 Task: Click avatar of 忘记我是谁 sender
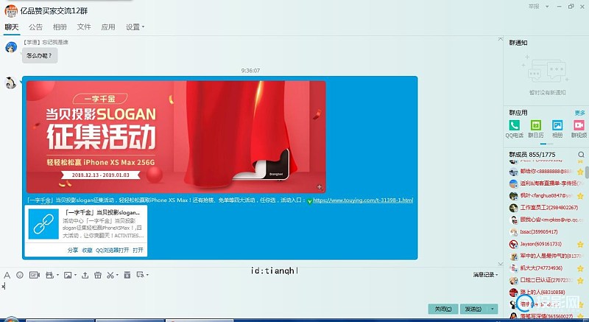11,47
